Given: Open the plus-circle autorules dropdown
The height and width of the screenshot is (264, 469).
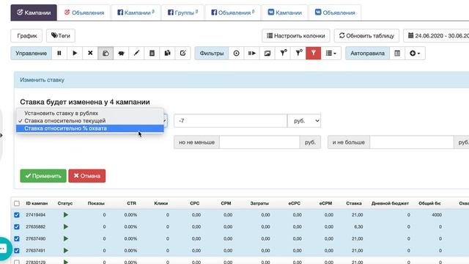Looking at the screenshot, I should point(415,54).
